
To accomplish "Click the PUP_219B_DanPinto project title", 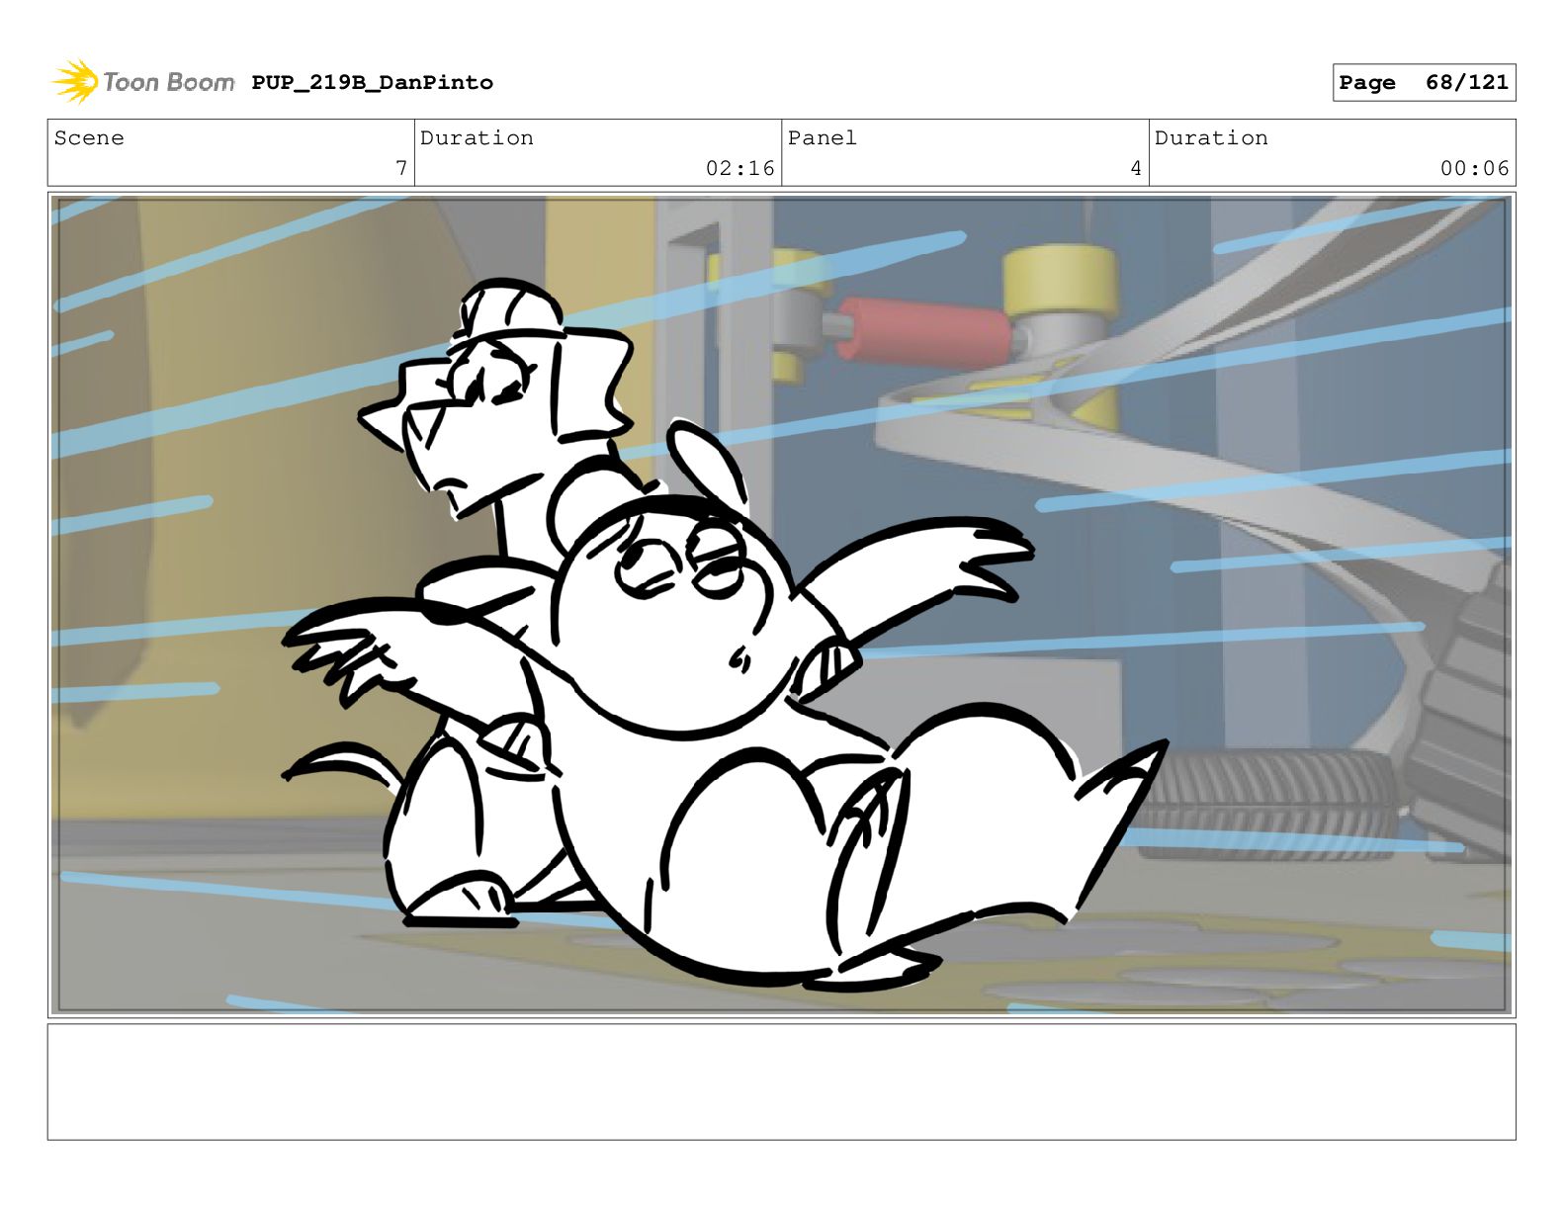I will tap(372, 83).
